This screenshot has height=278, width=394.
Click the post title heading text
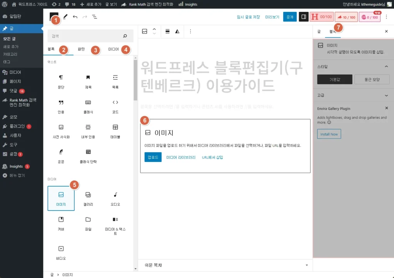point(221,77)
